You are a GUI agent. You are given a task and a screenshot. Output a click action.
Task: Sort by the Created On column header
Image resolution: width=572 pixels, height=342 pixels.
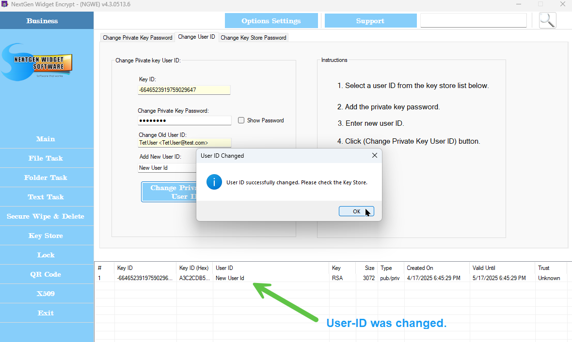pos(437,268)
